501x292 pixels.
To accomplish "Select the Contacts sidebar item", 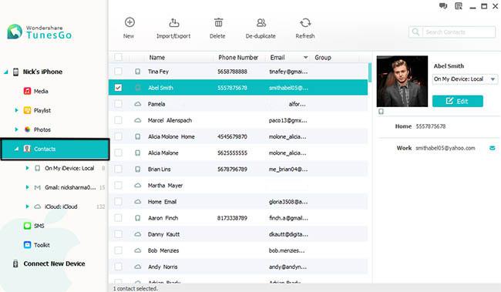I will click(x=55, y=149).
